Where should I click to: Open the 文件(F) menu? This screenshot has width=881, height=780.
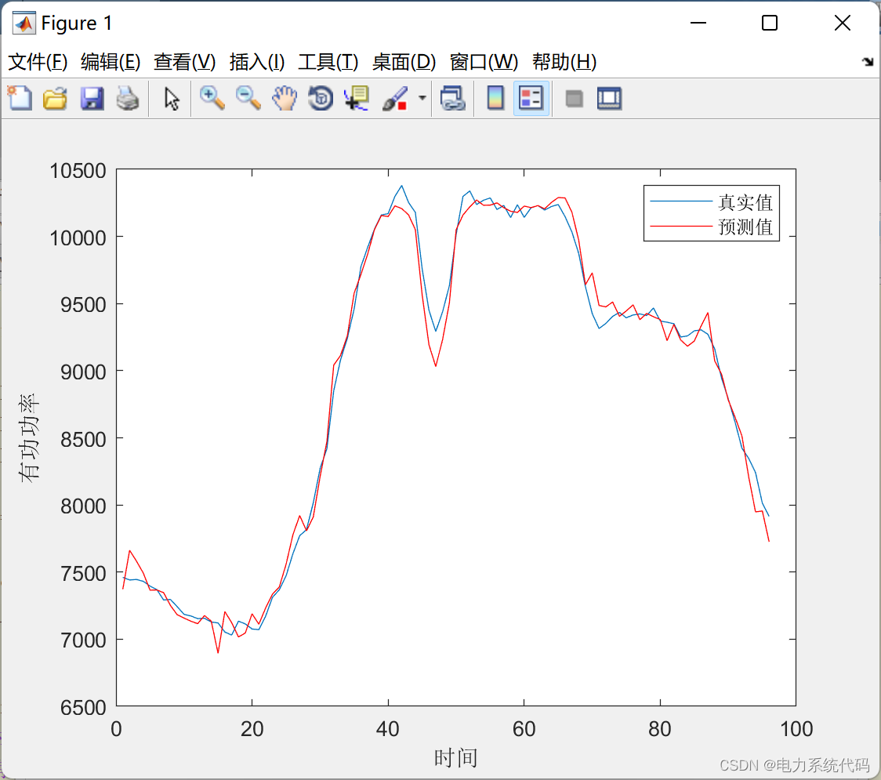(x=37, y=62)
